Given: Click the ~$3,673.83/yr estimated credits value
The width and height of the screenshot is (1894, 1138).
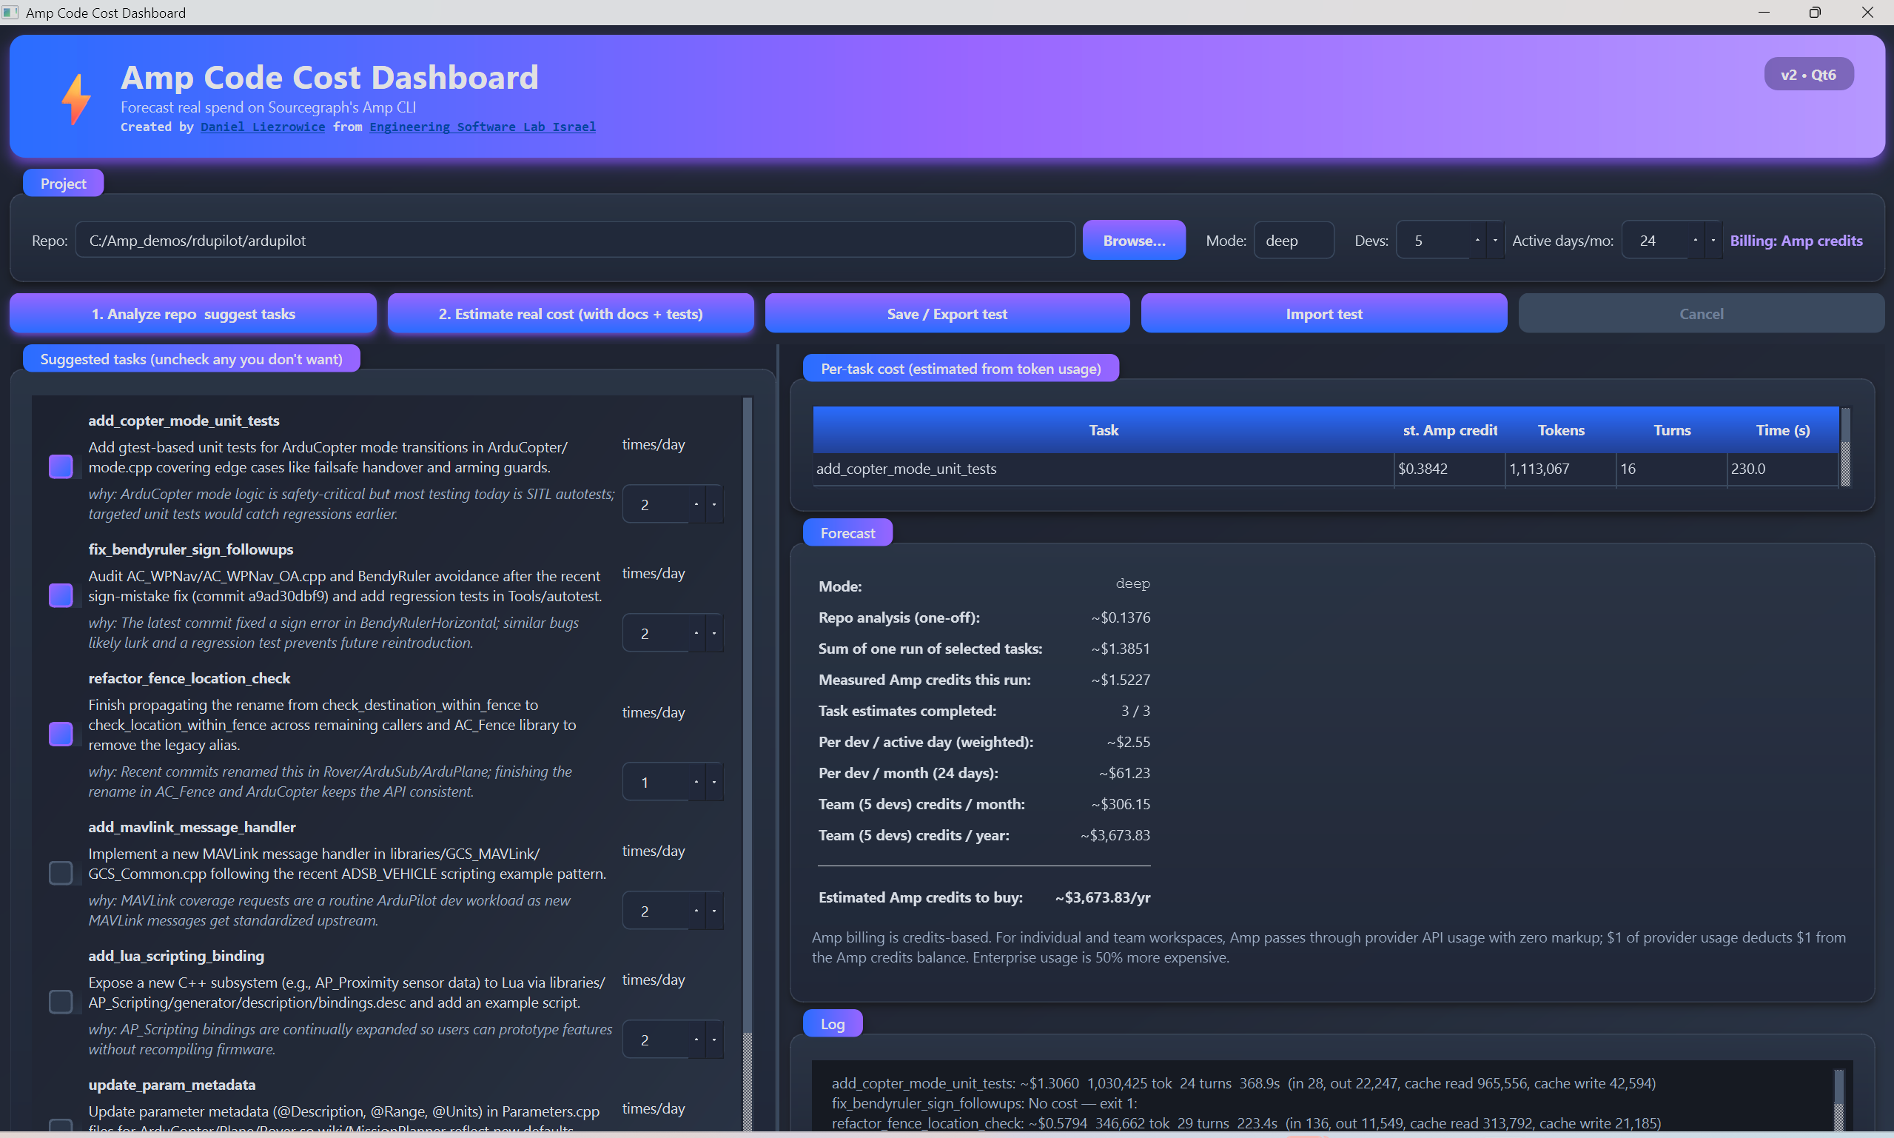Looking at the screenshot, I should pyautogui.click(x=1102, y=897).
